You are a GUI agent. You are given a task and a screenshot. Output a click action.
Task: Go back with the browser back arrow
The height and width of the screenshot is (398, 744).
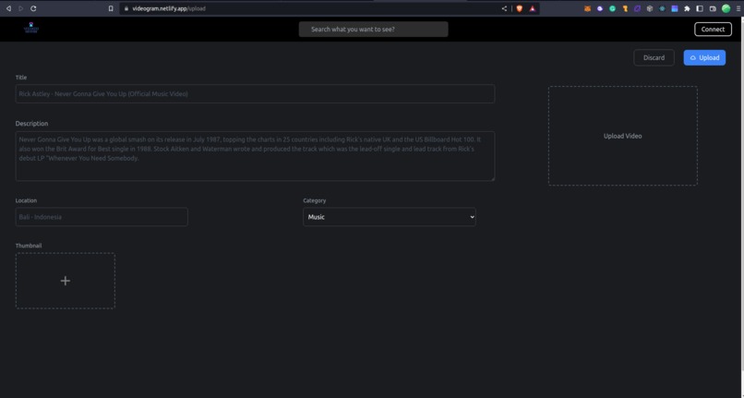pyautogui.click(x=8, y=8)
